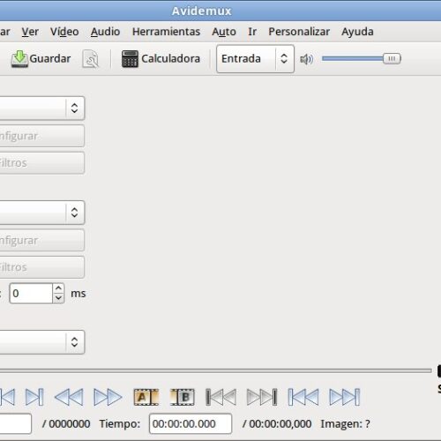This screenshot has height=441, width=441.
Task: Click the Tiempo time input field
Action: point(191,423)
